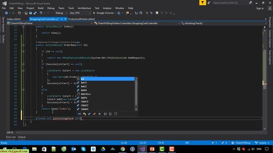Open the Debug configuration dropdown
Viewport: 273px width, 153px height.
[61, 13]
